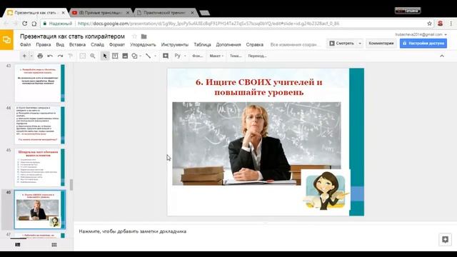Screen dimensions: 457x257
Task: Switch to the YouTube Прямые трансляции tab
Action: tap(101, 13)
